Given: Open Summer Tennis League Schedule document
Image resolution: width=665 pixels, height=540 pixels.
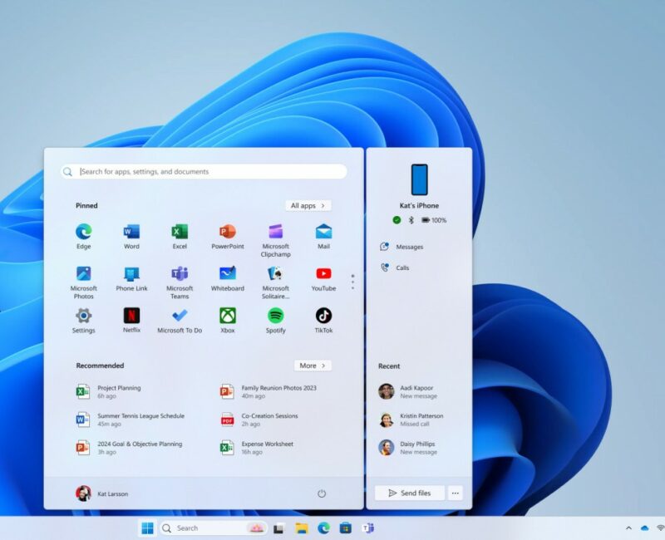Looking at the screenshot, I should pyautogui.click(x=131, y=420).
